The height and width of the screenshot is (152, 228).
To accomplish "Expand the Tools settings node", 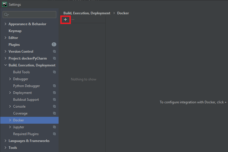I will pos(5,148).
